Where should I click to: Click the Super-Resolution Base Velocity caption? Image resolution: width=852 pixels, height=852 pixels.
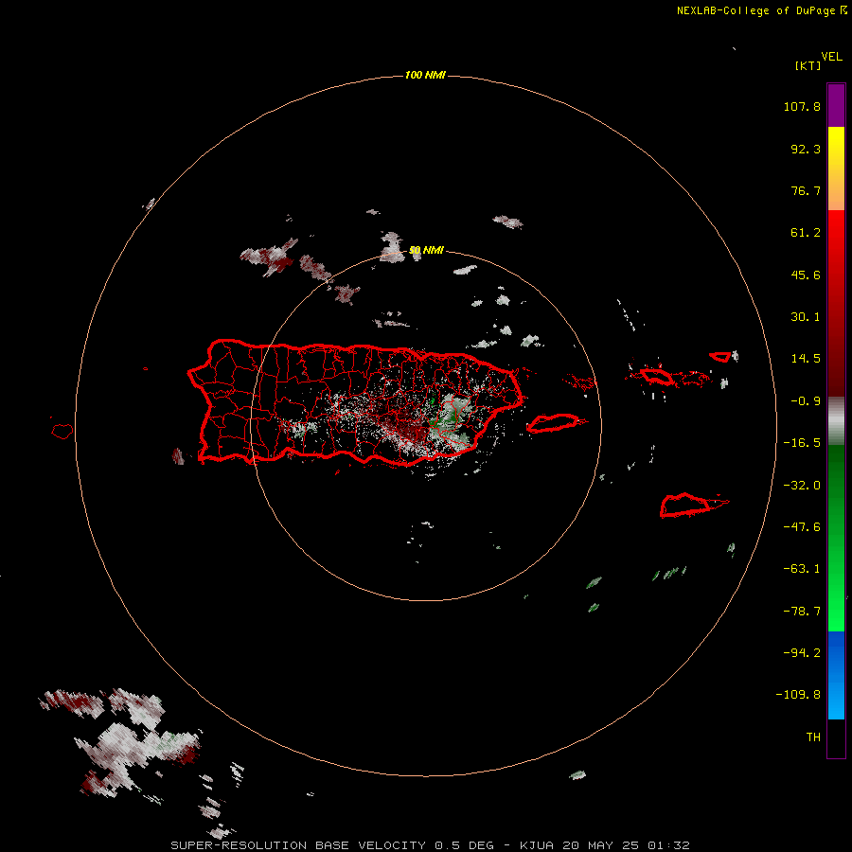tap(430, 845)
